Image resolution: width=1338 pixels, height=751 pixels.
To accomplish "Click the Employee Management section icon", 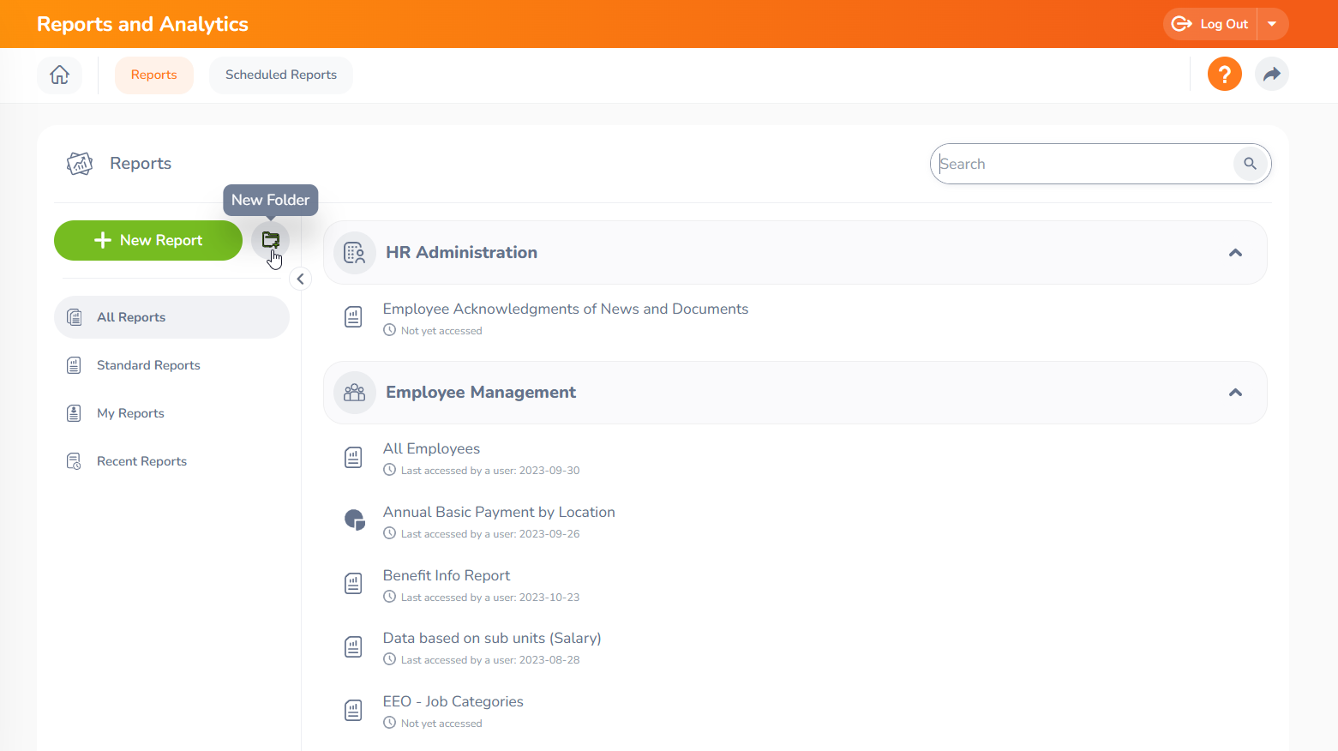I will [x=354, y=393].
